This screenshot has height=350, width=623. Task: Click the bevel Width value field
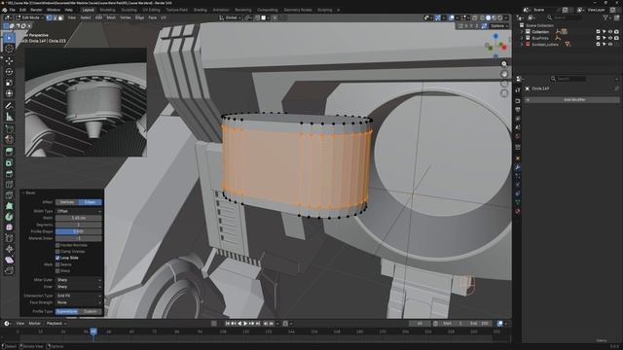click(x=79, y=218)
